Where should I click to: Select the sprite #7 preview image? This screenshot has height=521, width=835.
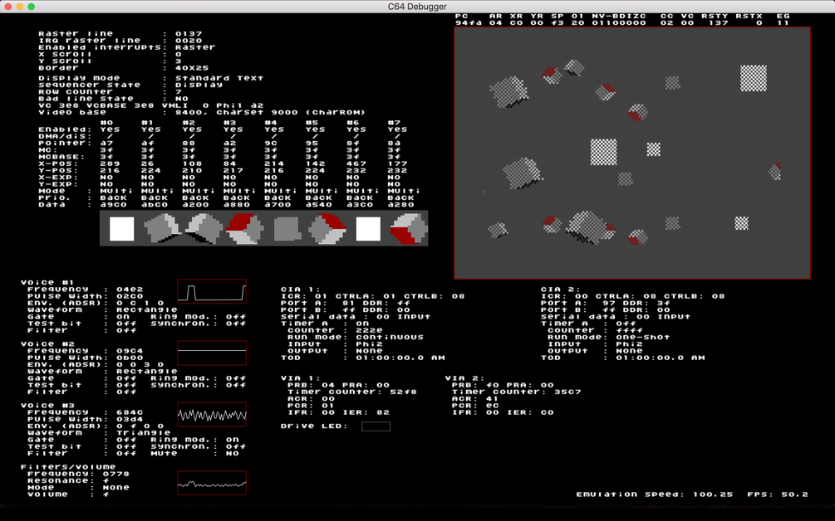408,229
